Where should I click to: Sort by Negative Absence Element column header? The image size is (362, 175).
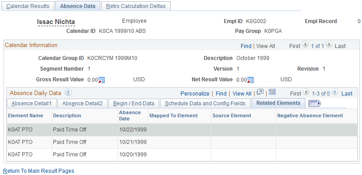tap(310, 115)
